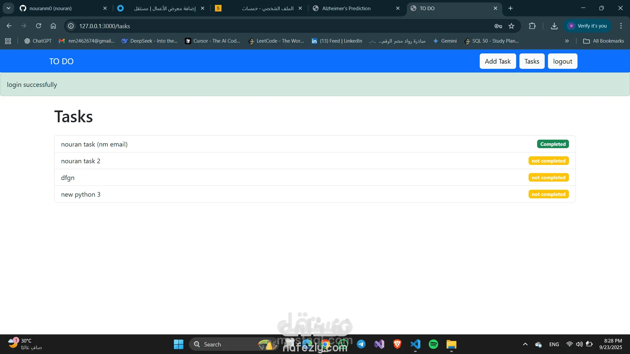Switch to the Alzheimer's Prediction tab
This screenshot has height=354, width=630.
click(x=346, y=8)
